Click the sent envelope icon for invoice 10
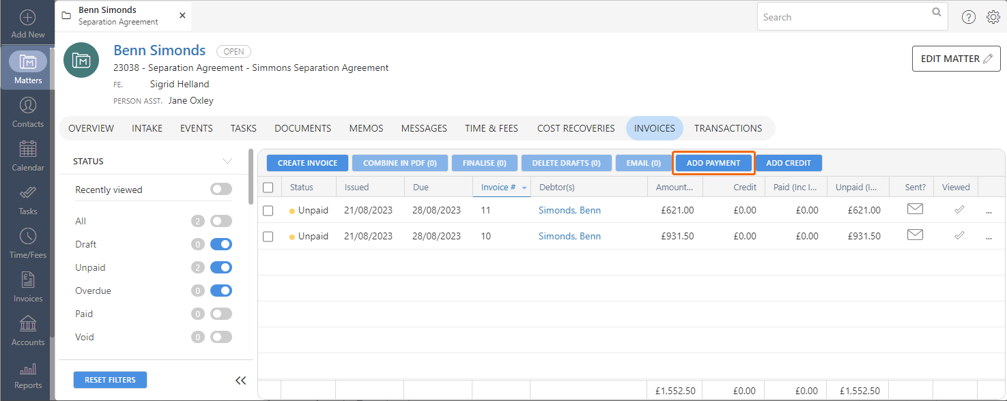The height and width of the screenshot is (401, 1007). pyautogui.click(x=915, y=235)
